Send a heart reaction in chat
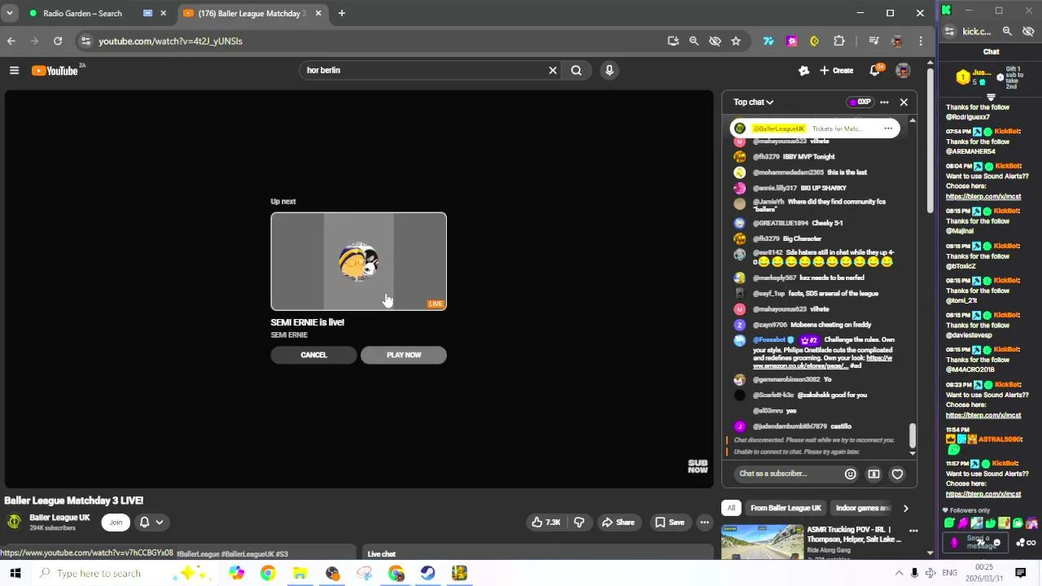This screenshot has width=1042, height=586. pyautogui.click(x=897, y=474)
